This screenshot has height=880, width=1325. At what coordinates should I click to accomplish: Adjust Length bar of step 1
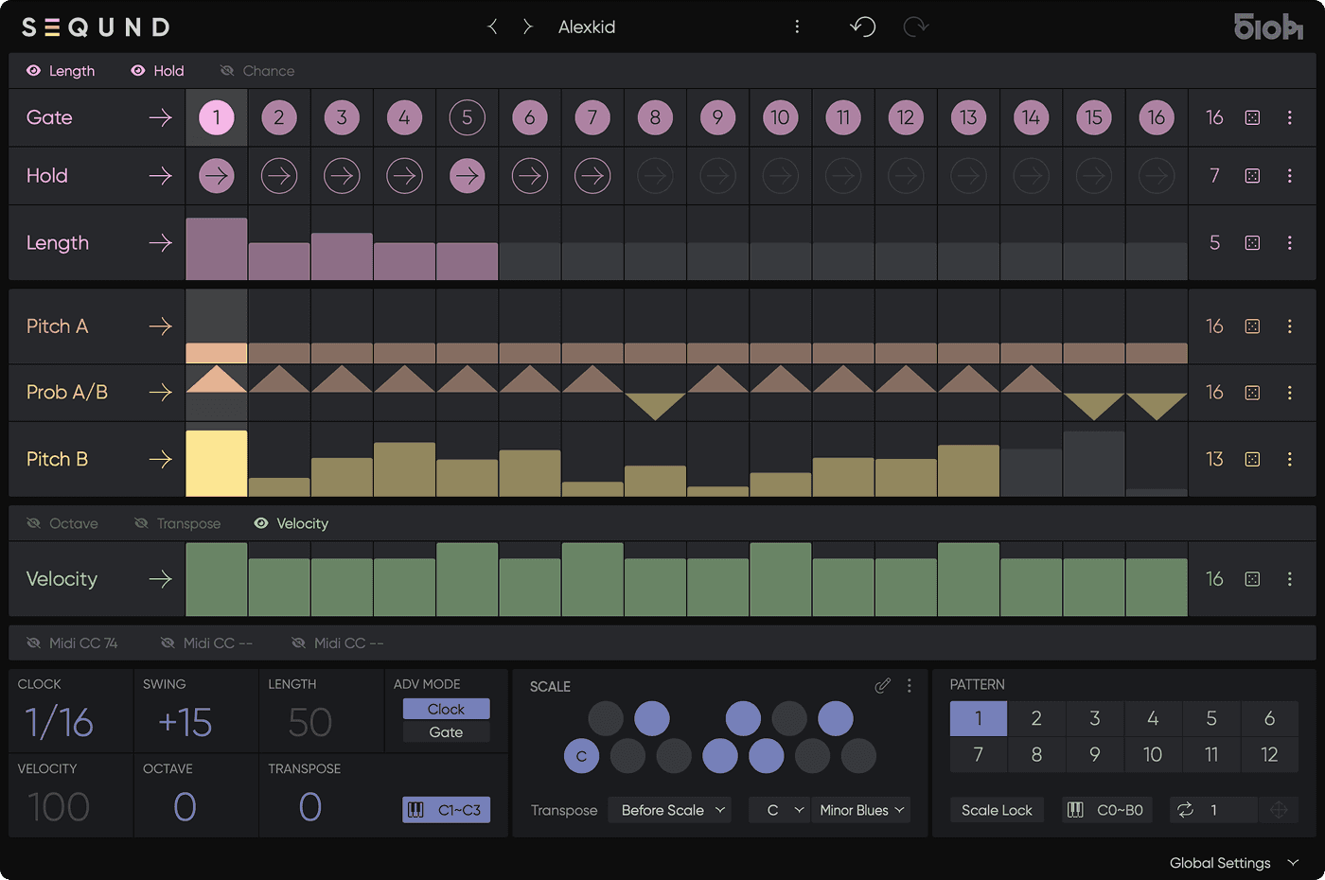click(x=217, y=249)
